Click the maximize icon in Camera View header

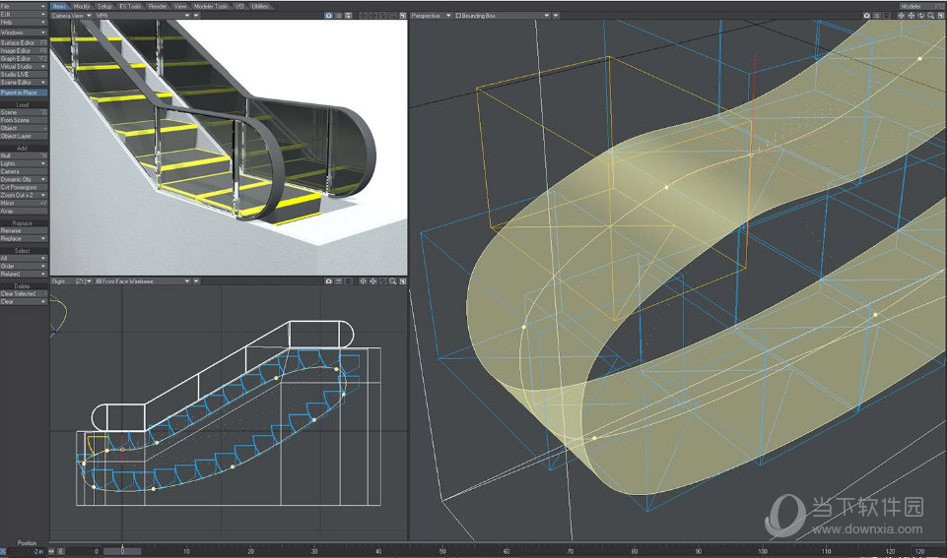click(x=402, y=16)
